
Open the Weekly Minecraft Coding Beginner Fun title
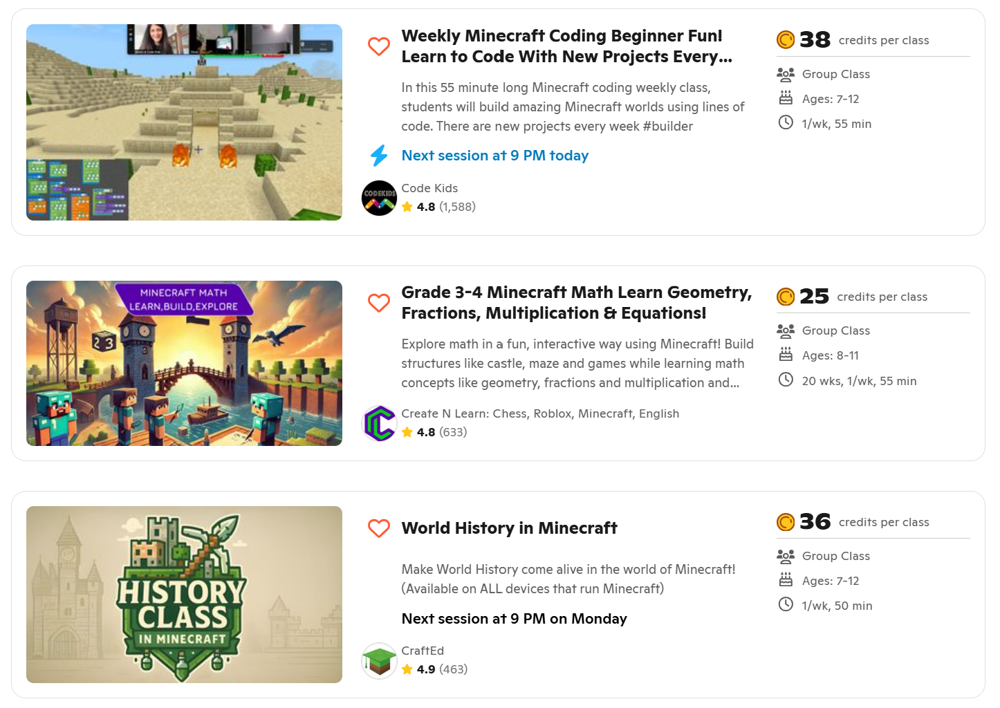coord(566,46)
